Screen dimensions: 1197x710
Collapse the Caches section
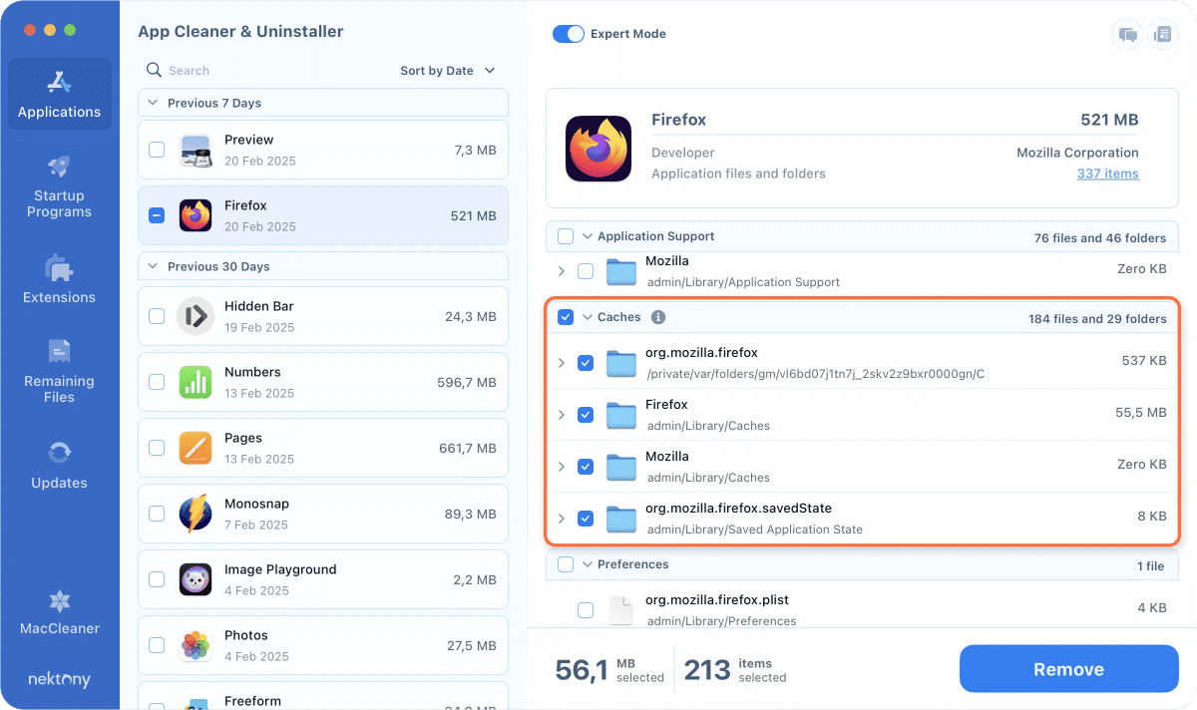click(587, 317)
